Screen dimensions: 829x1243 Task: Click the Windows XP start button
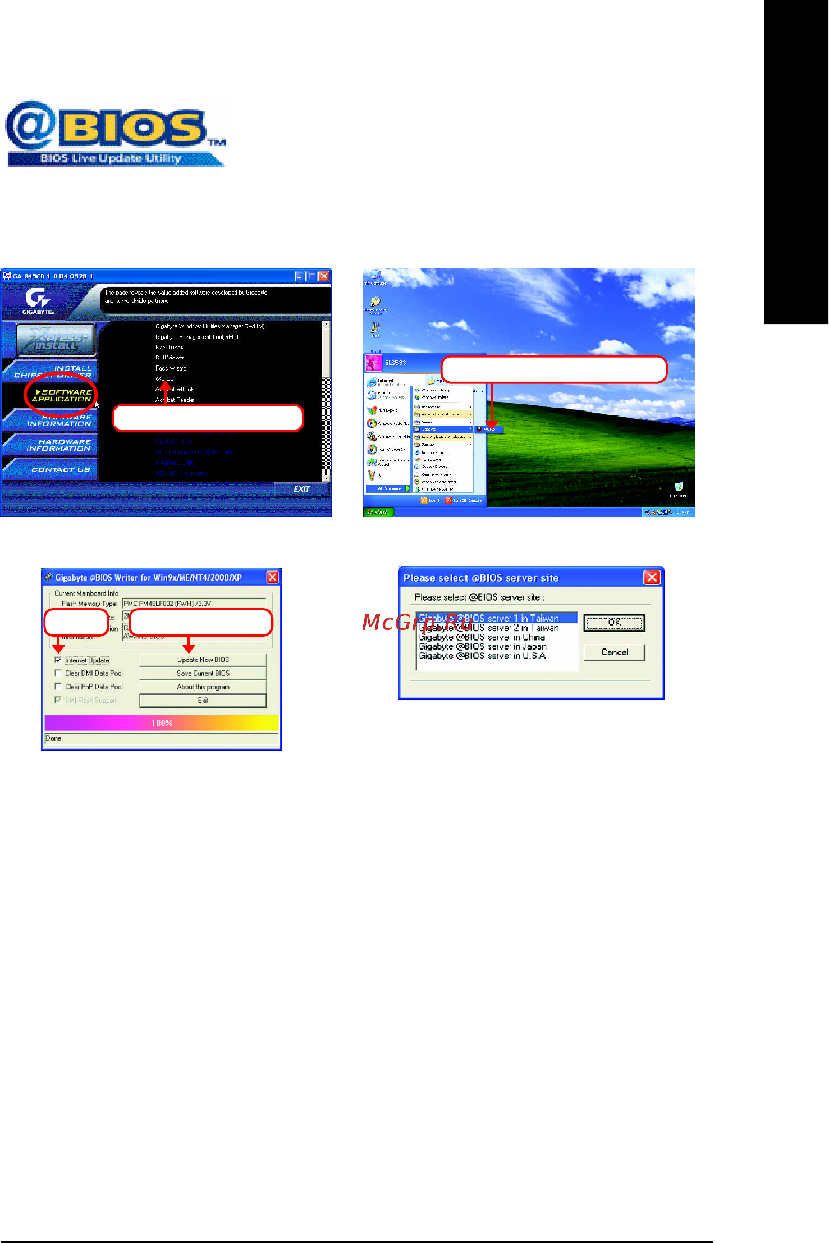tap(379, 512)
